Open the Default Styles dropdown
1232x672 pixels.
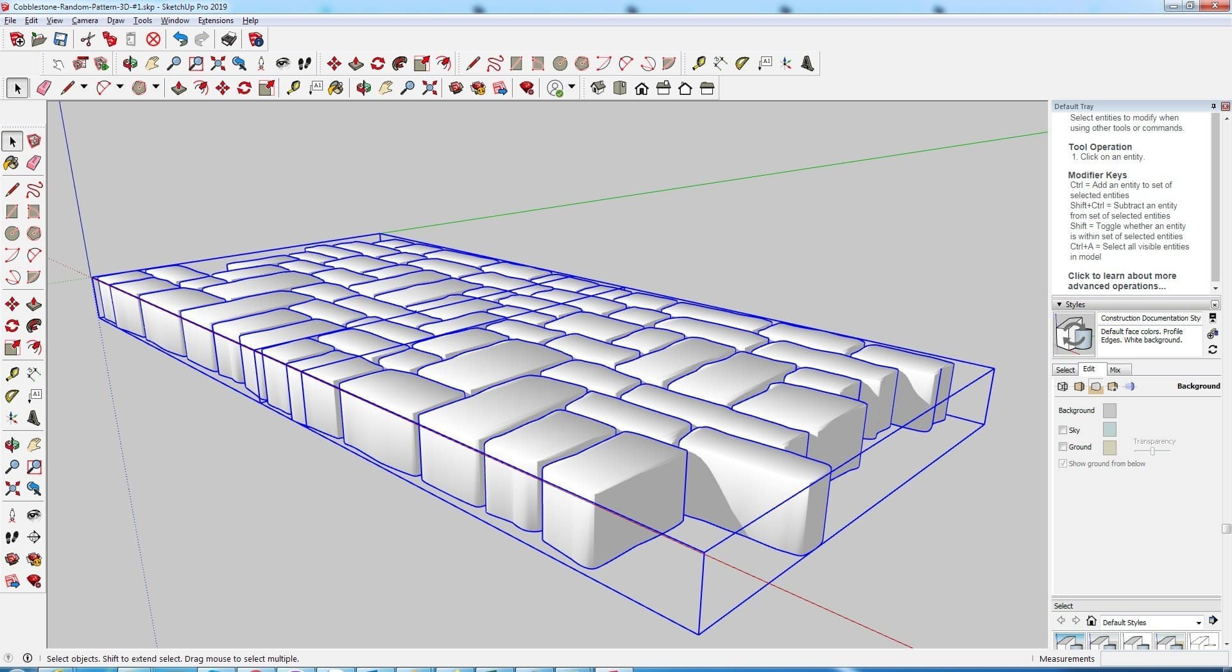coord(1198,623)
